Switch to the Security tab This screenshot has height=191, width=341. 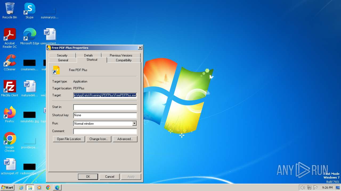62,55
